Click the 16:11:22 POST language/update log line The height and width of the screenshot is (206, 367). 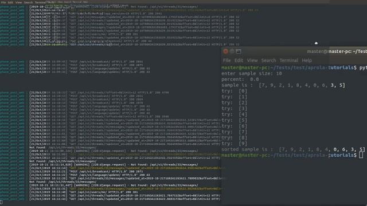(x=89, y=175)
